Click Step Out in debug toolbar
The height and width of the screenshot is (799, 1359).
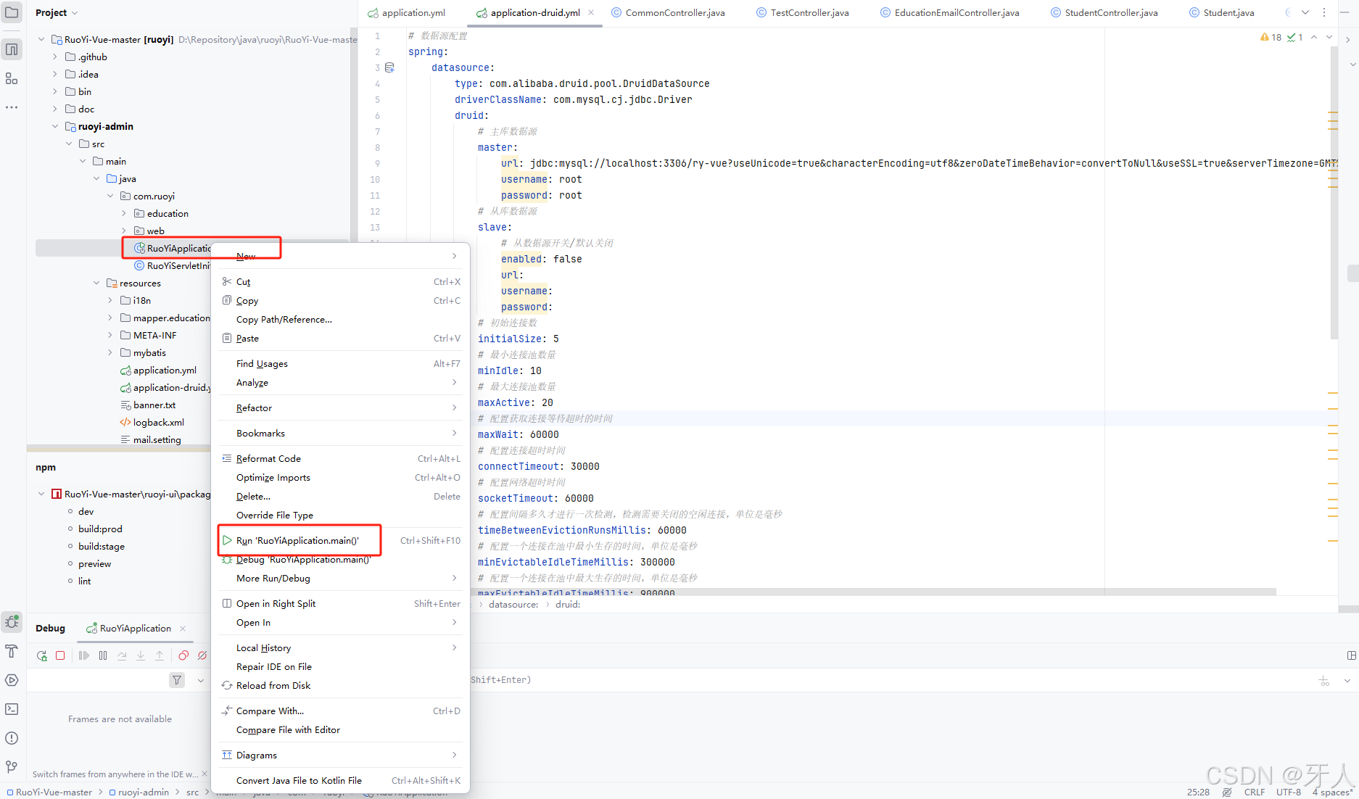[160, 655]
